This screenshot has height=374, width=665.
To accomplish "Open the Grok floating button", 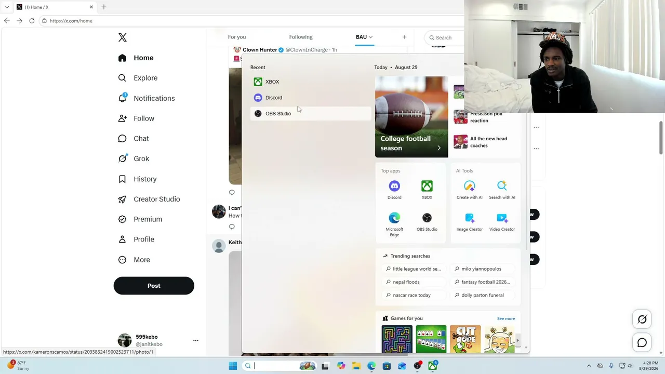I will [642, 319].
